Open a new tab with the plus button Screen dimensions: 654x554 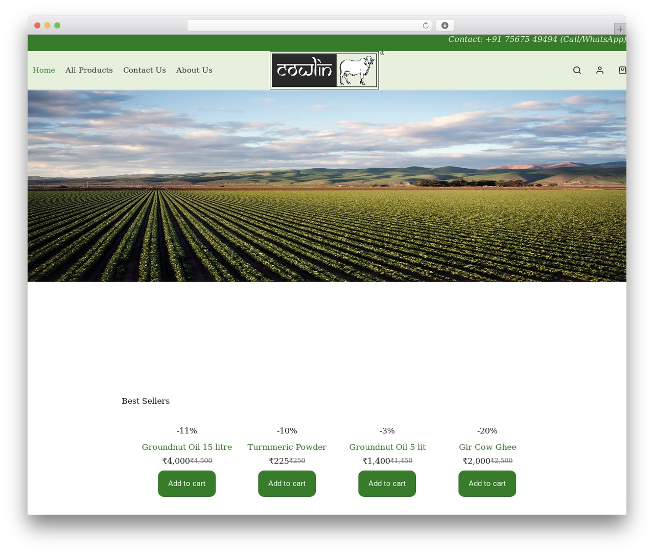[x=620, y=29]
